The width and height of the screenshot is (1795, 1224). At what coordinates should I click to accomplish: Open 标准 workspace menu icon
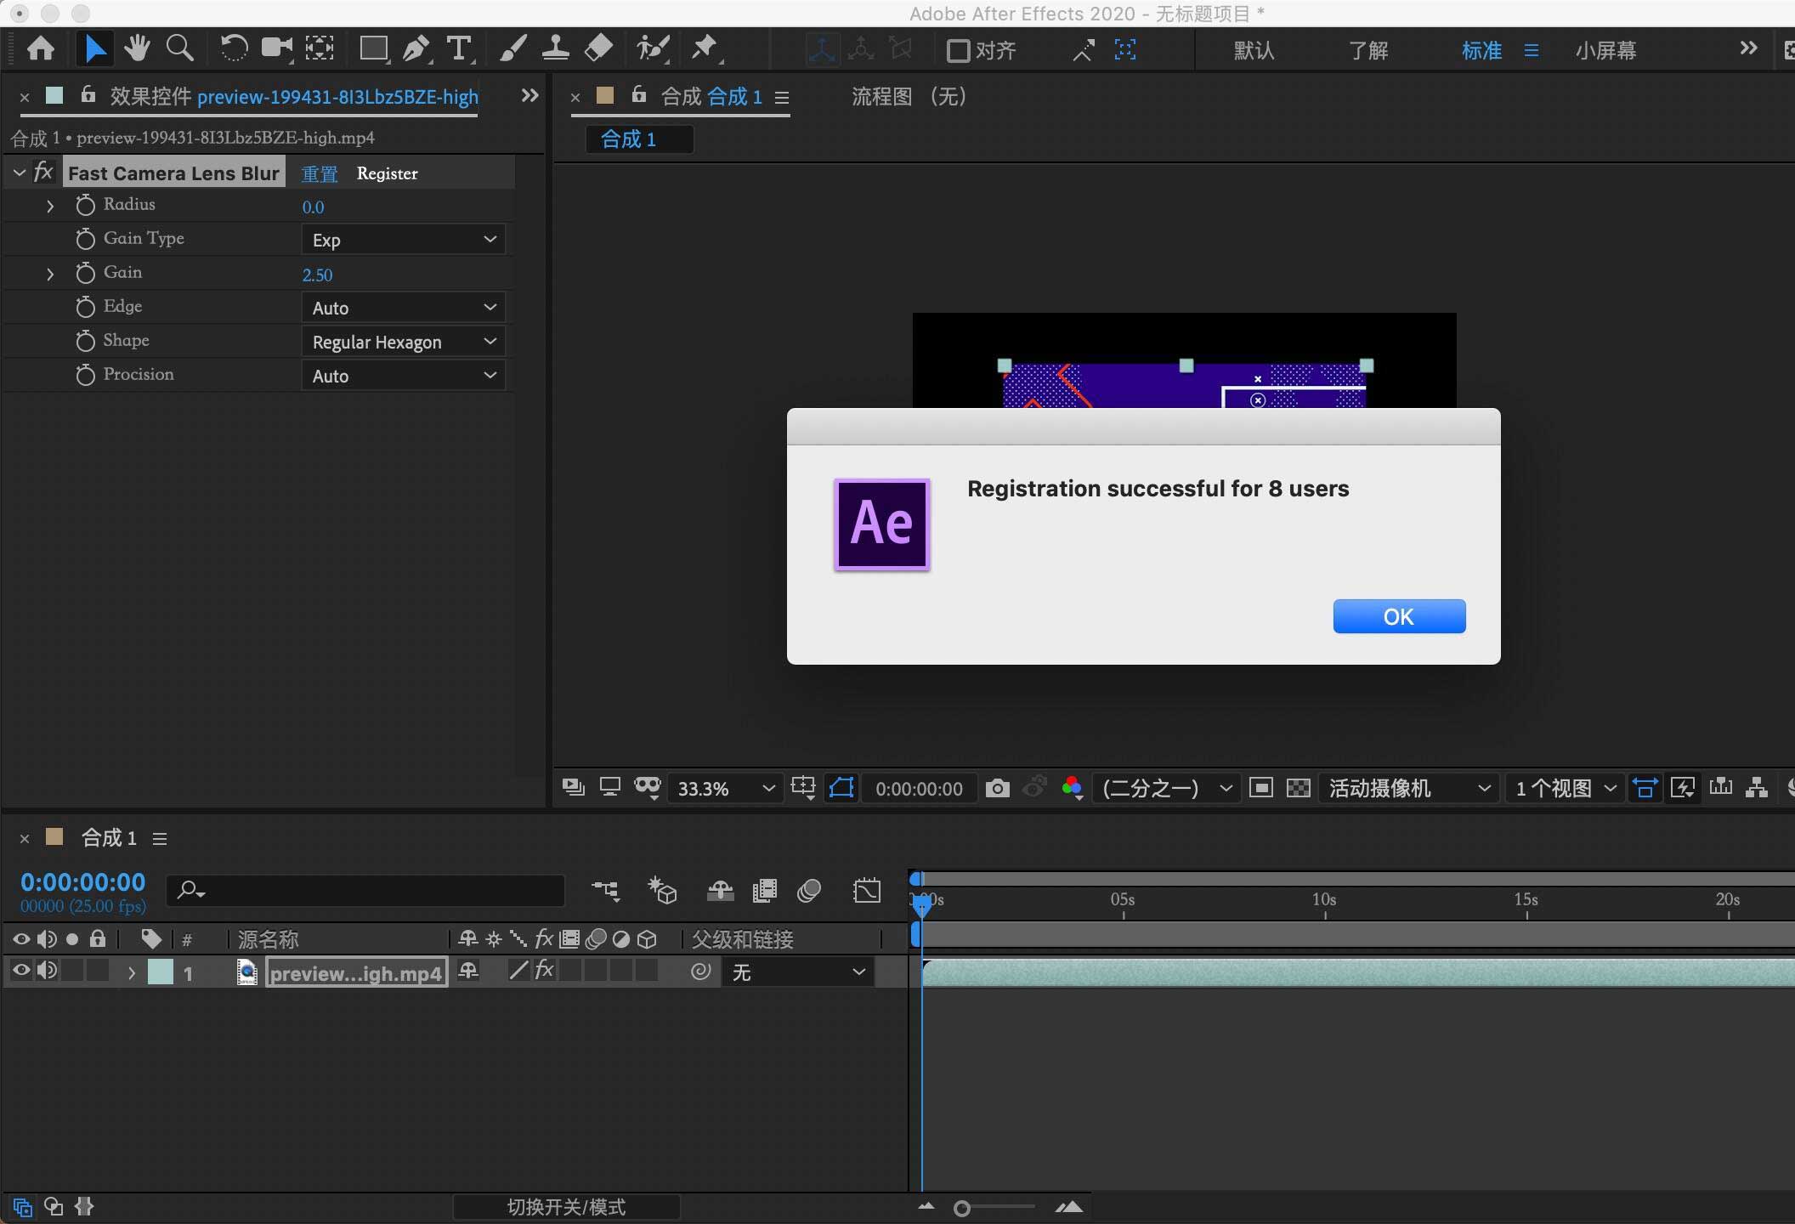1532,51
